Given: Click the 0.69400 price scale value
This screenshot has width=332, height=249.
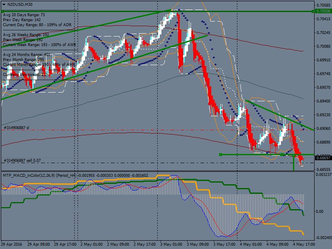Looking at the screenshot, I should click(323, 101).
